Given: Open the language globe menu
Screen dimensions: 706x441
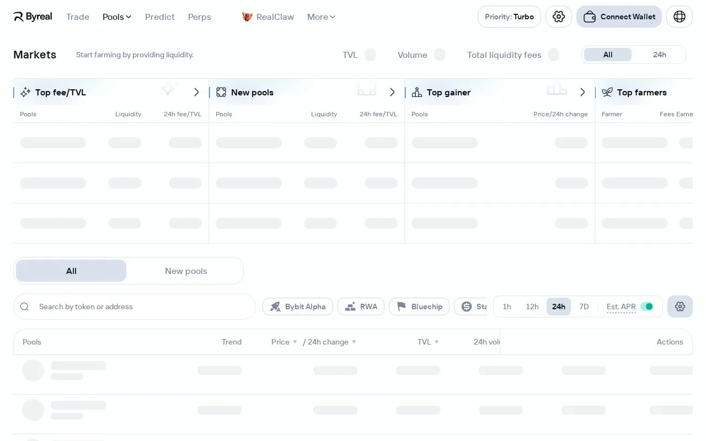Looking at the screenshot, I should pos(680,17).
